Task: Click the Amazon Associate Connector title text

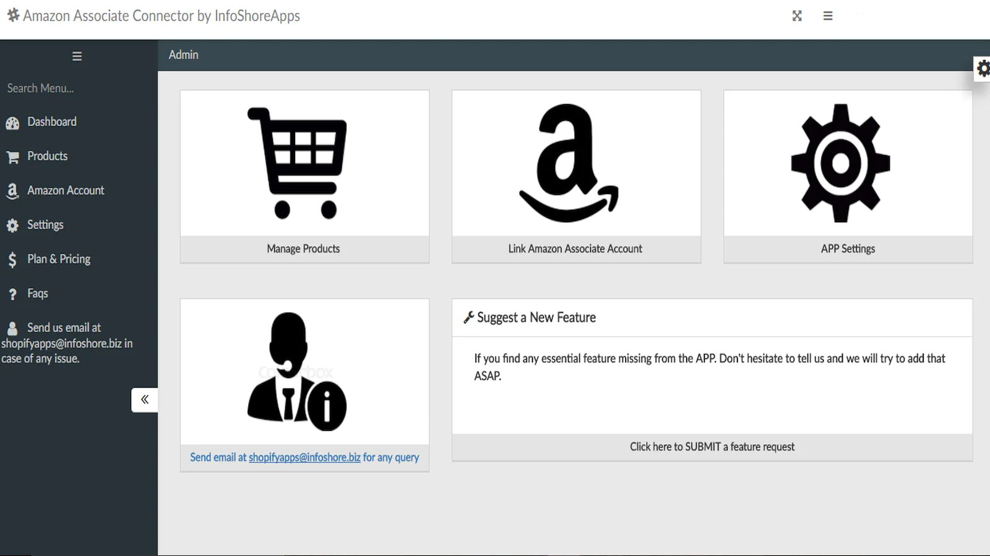Action: tap(161, 16)
